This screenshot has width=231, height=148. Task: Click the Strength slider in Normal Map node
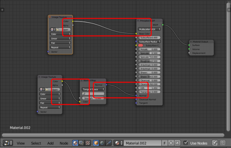click(x=93, y=98)
